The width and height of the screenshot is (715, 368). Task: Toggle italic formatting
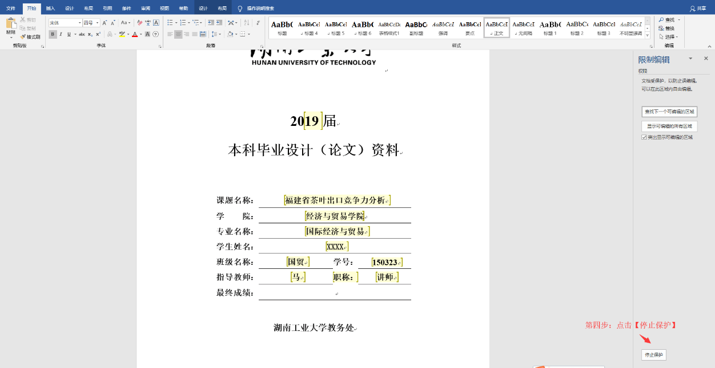click(x=61, y=34)
